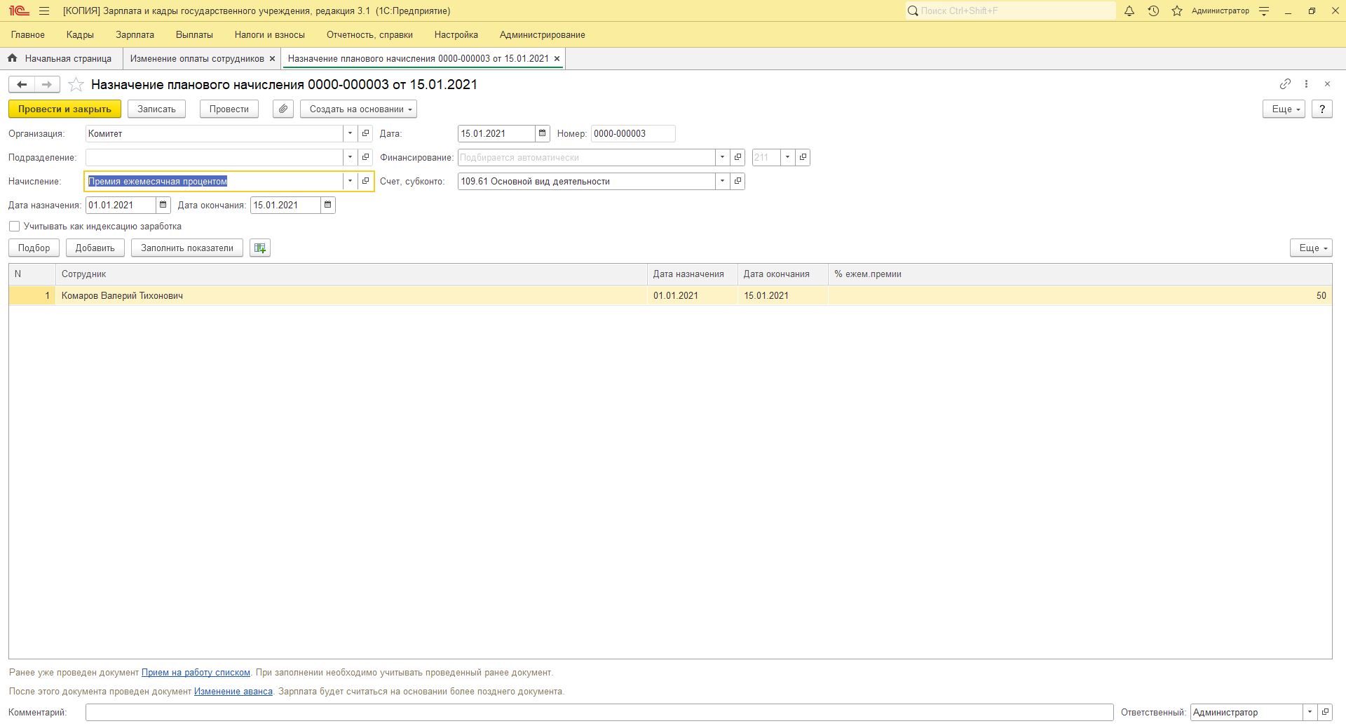
Task: Click Заполнить показатели button
Action: click(x=187, y=248)
